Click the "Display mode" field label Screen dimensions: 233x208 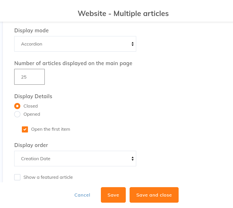[32, 31]
